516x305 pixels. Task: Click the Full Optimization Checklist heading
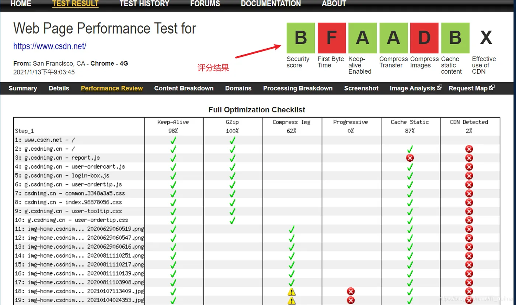(x=257, y=110)
